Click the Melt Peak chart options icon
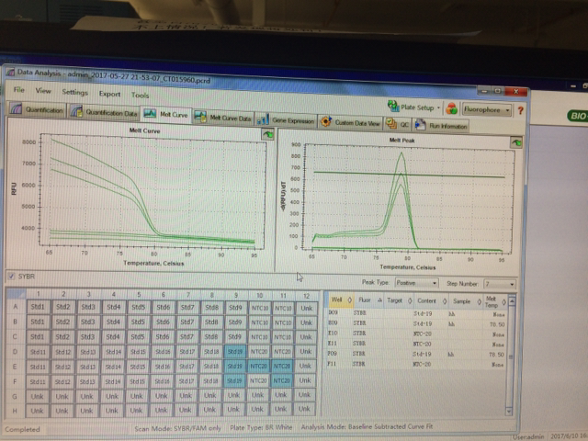 (x=516, y=142)
